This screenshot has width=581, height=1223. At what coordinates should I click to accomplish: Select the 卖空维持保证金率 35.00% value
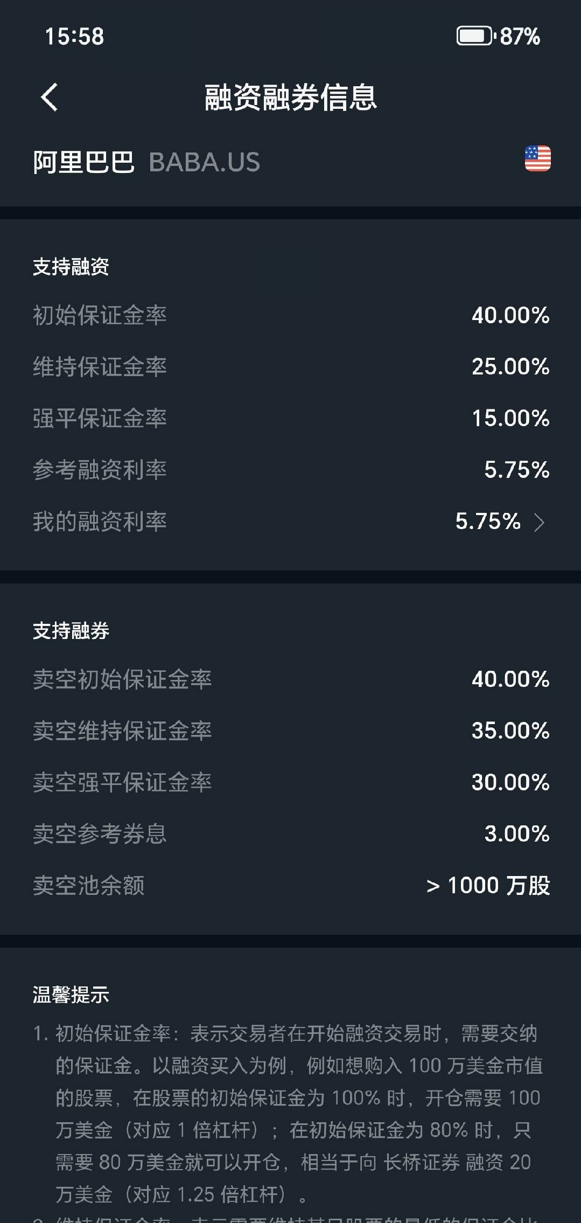click(510, 731)
